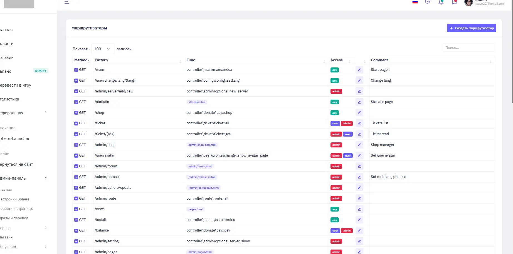Edit the /admin/phrases route

359,177
